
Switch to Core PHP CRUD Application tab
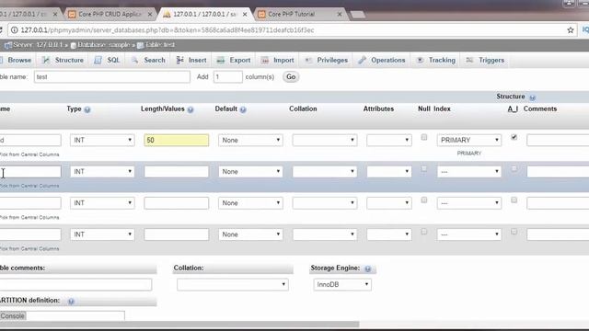pyautogui.click(x=110, y=15)
